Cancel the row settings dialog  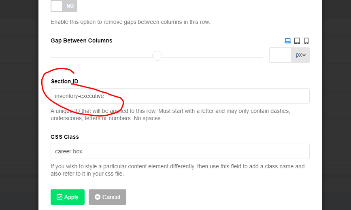(107, 197)
